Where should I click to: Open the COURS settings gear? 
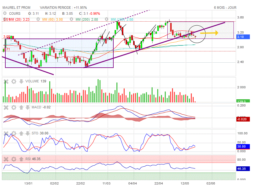click(5, 13)
